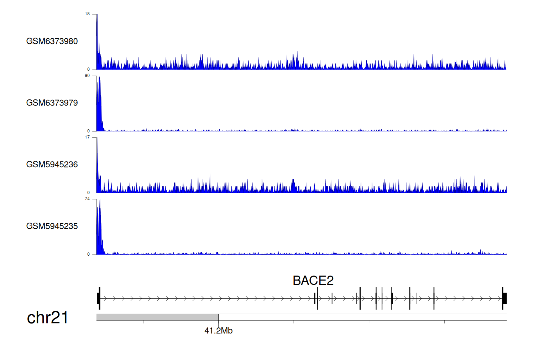Select the GSM5945235 track name
Image resolution: width=534 pixels, height=348 pixels.
tap(52, 226)
